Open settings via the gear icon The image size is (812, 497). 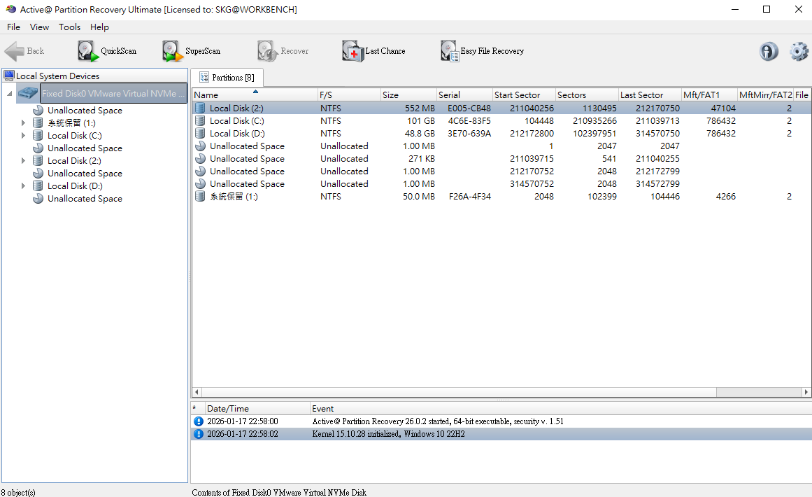[799, 51]
